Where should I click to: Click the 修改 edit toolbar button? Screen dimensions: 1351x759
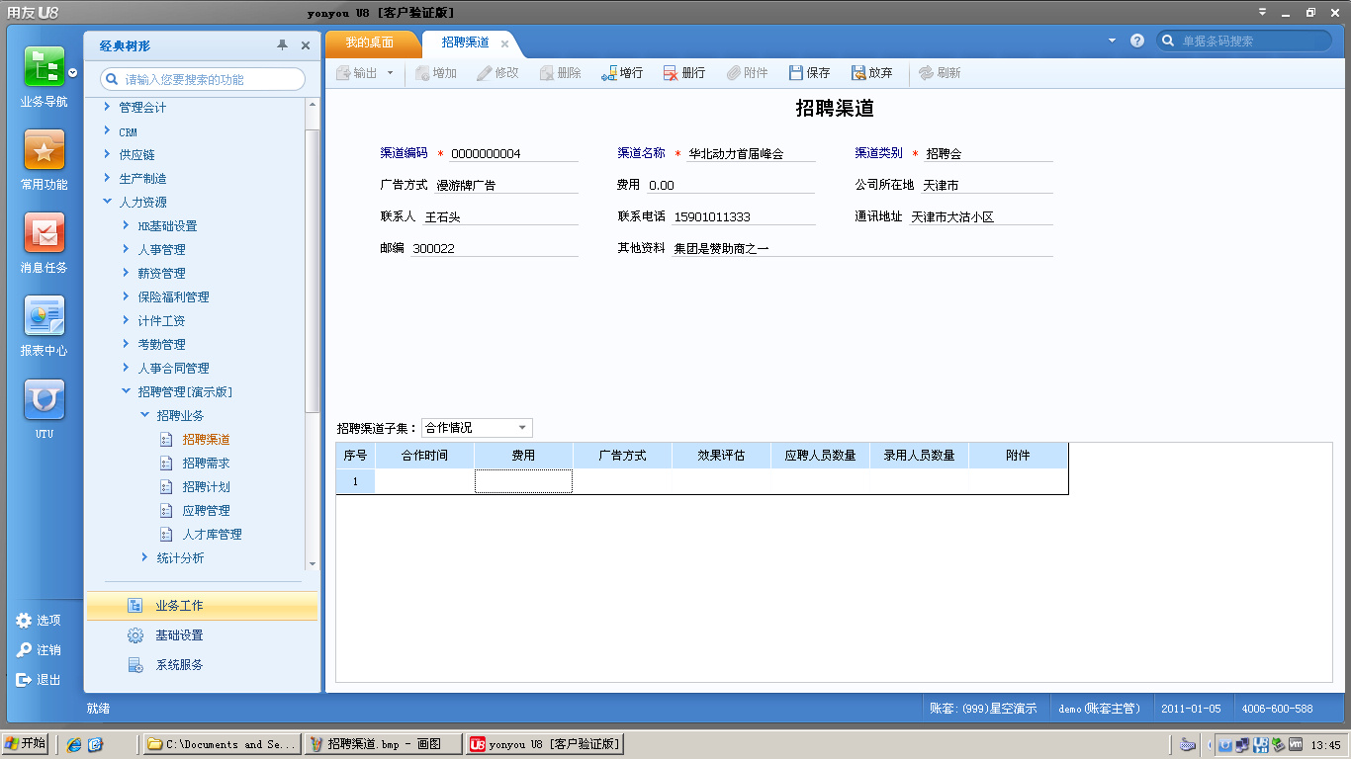[x=497, y=73]
